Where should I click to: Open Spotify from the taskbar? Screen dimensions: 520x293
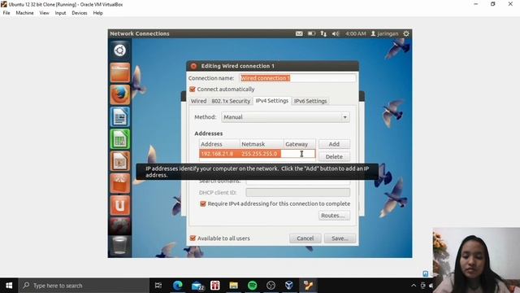click(253, 286)
